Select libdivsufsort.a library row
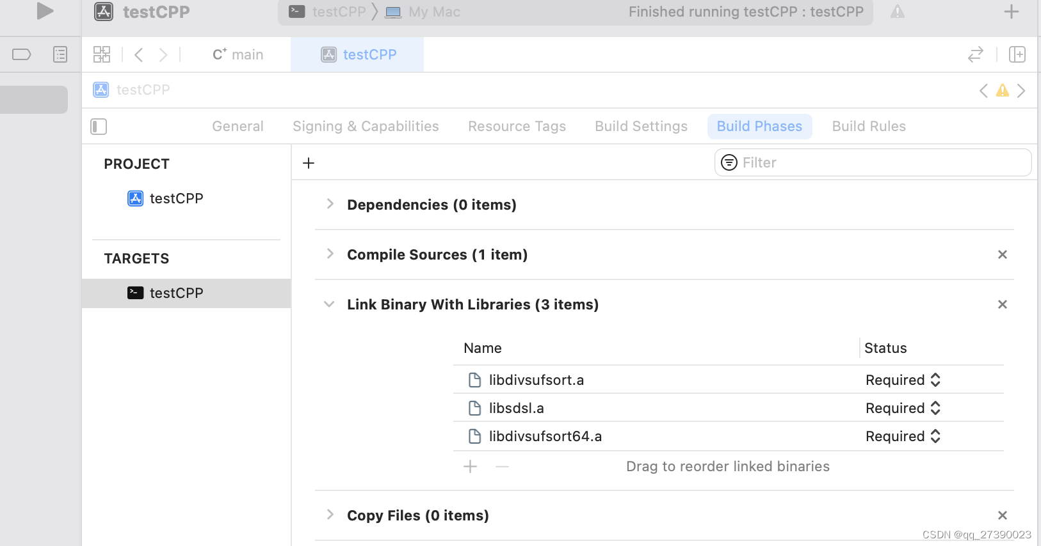The image size is (1041, 546). (x=729, y=380)
